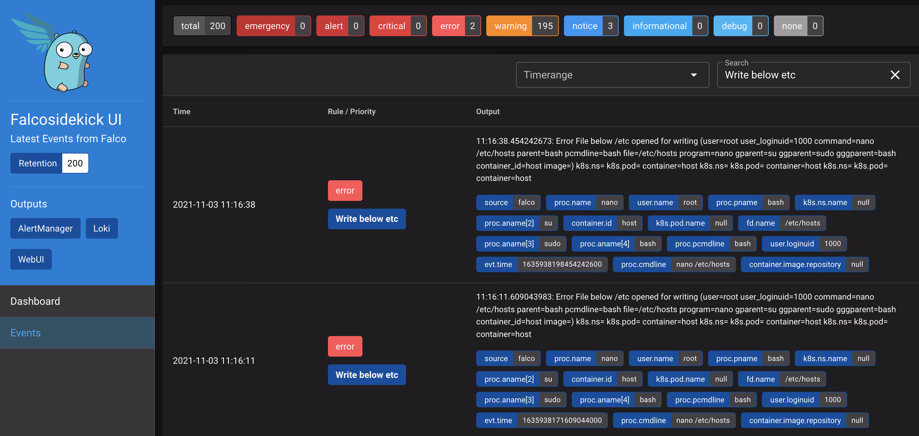Image resolution: width=919 pixels, height=436 pixels.
Task: Go to the Events menu item
Action: tap(77, 332)
